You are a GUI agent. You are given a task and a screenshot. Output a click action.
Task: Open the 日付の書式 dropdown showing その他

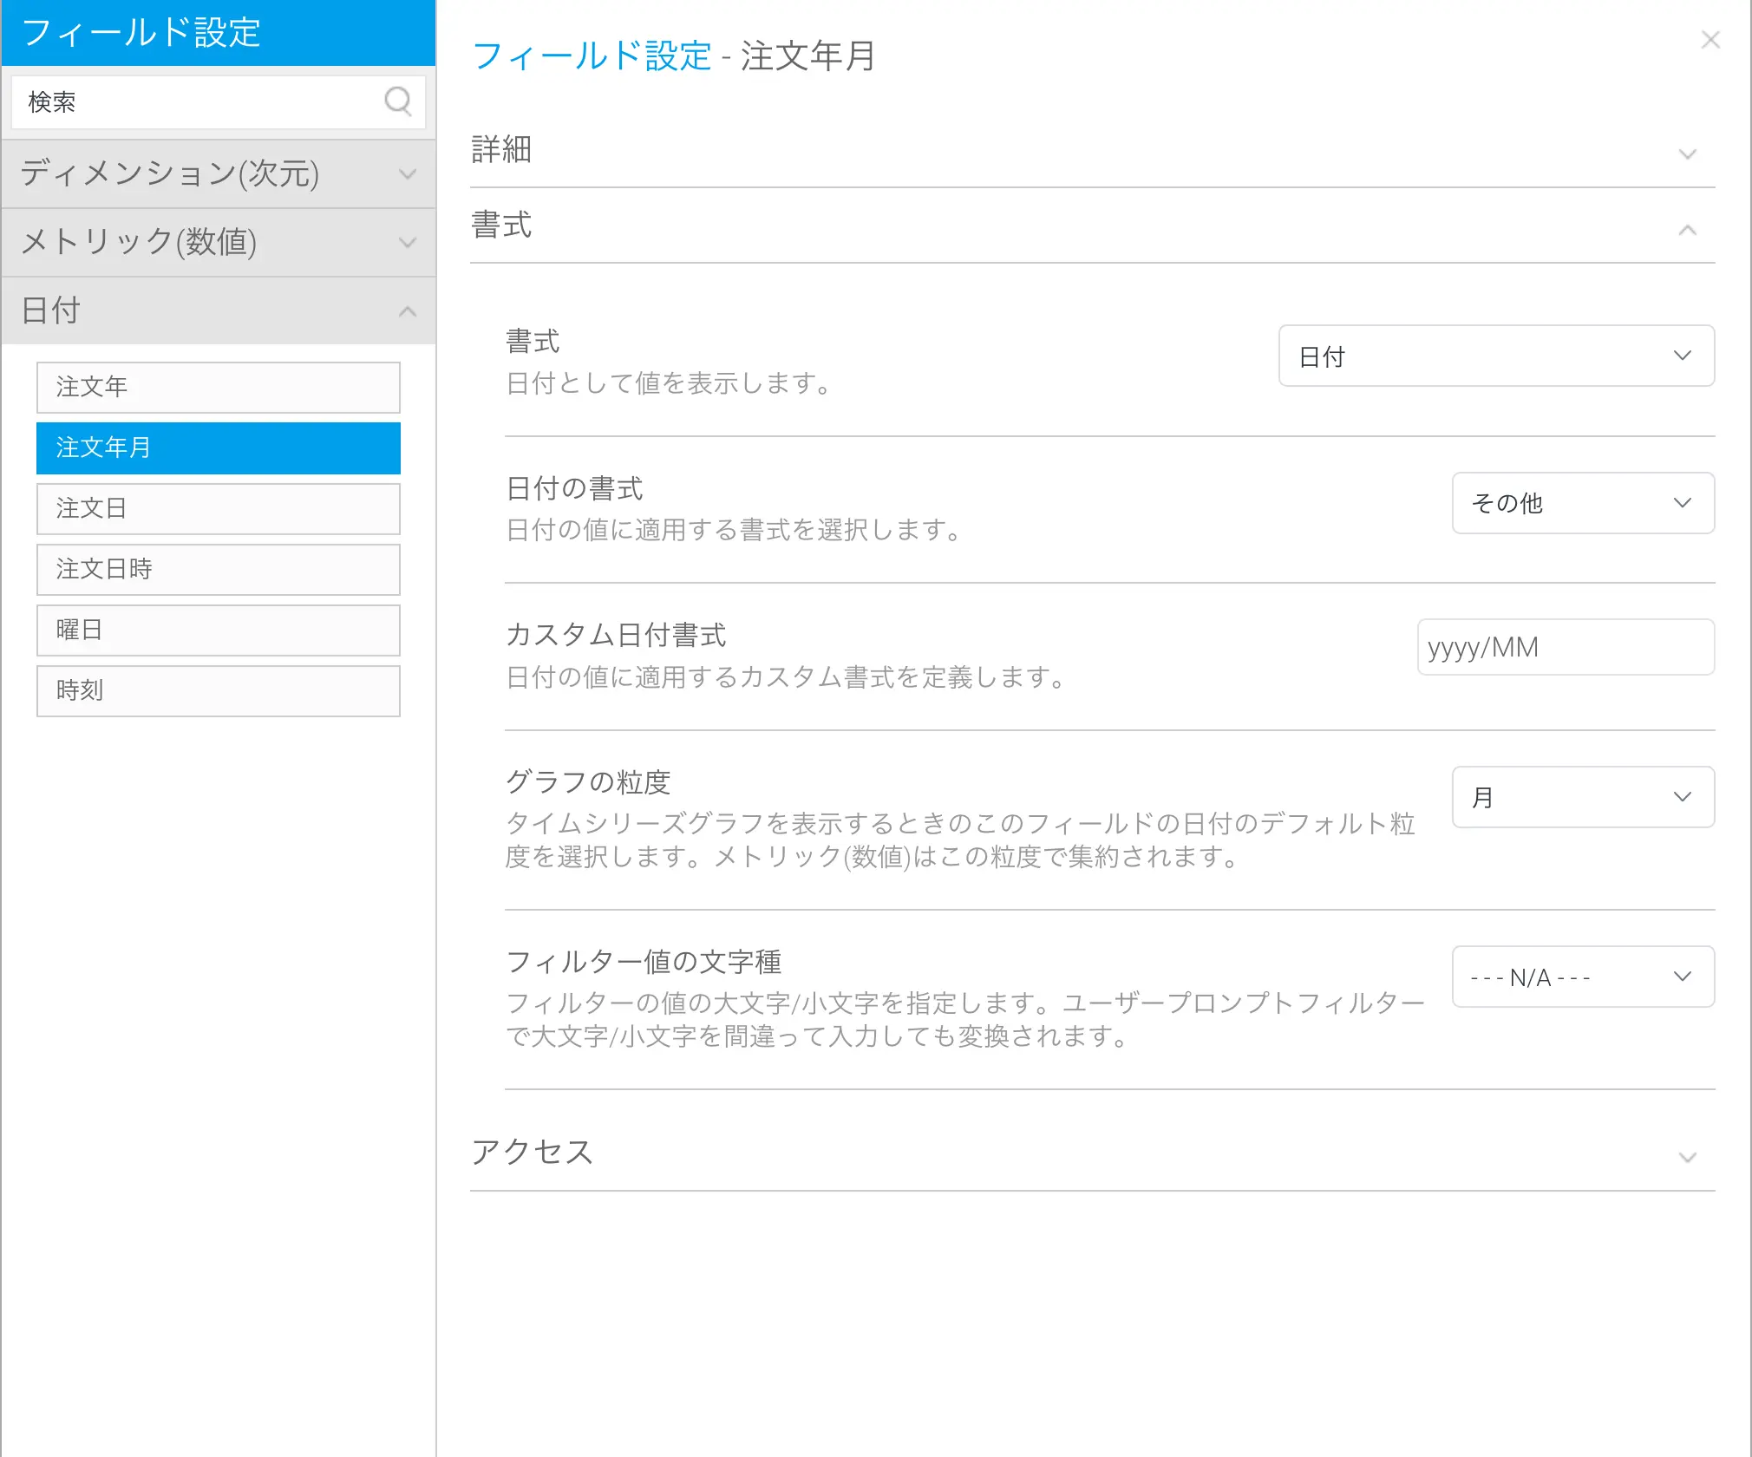[x=1582, y=503]
